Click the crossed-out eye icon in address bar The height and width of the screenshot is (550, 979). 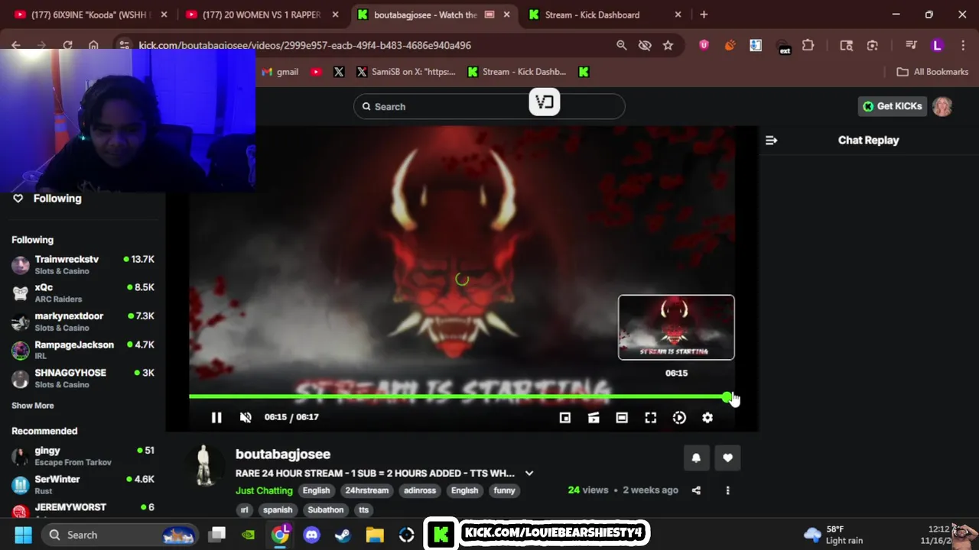(645, 45)
